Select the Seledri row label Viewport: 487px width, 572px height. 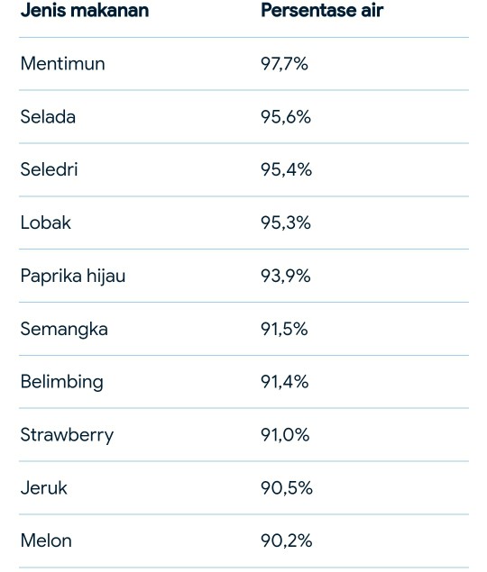[x=49, y=169]
